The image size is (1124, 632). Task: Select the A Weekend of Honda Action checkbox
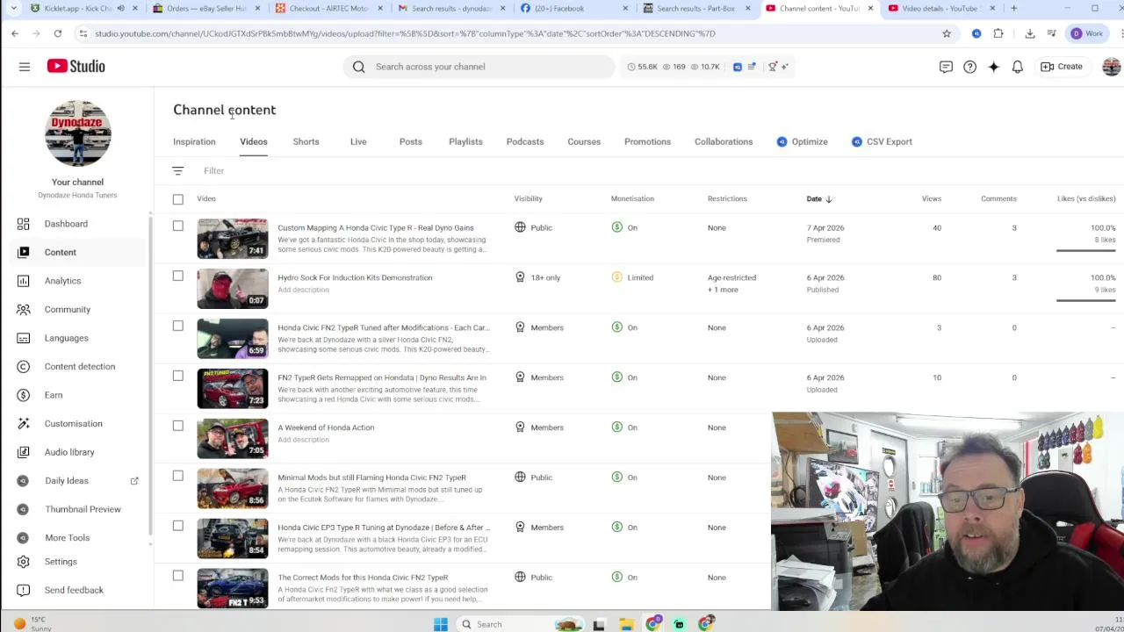[178, 426]
